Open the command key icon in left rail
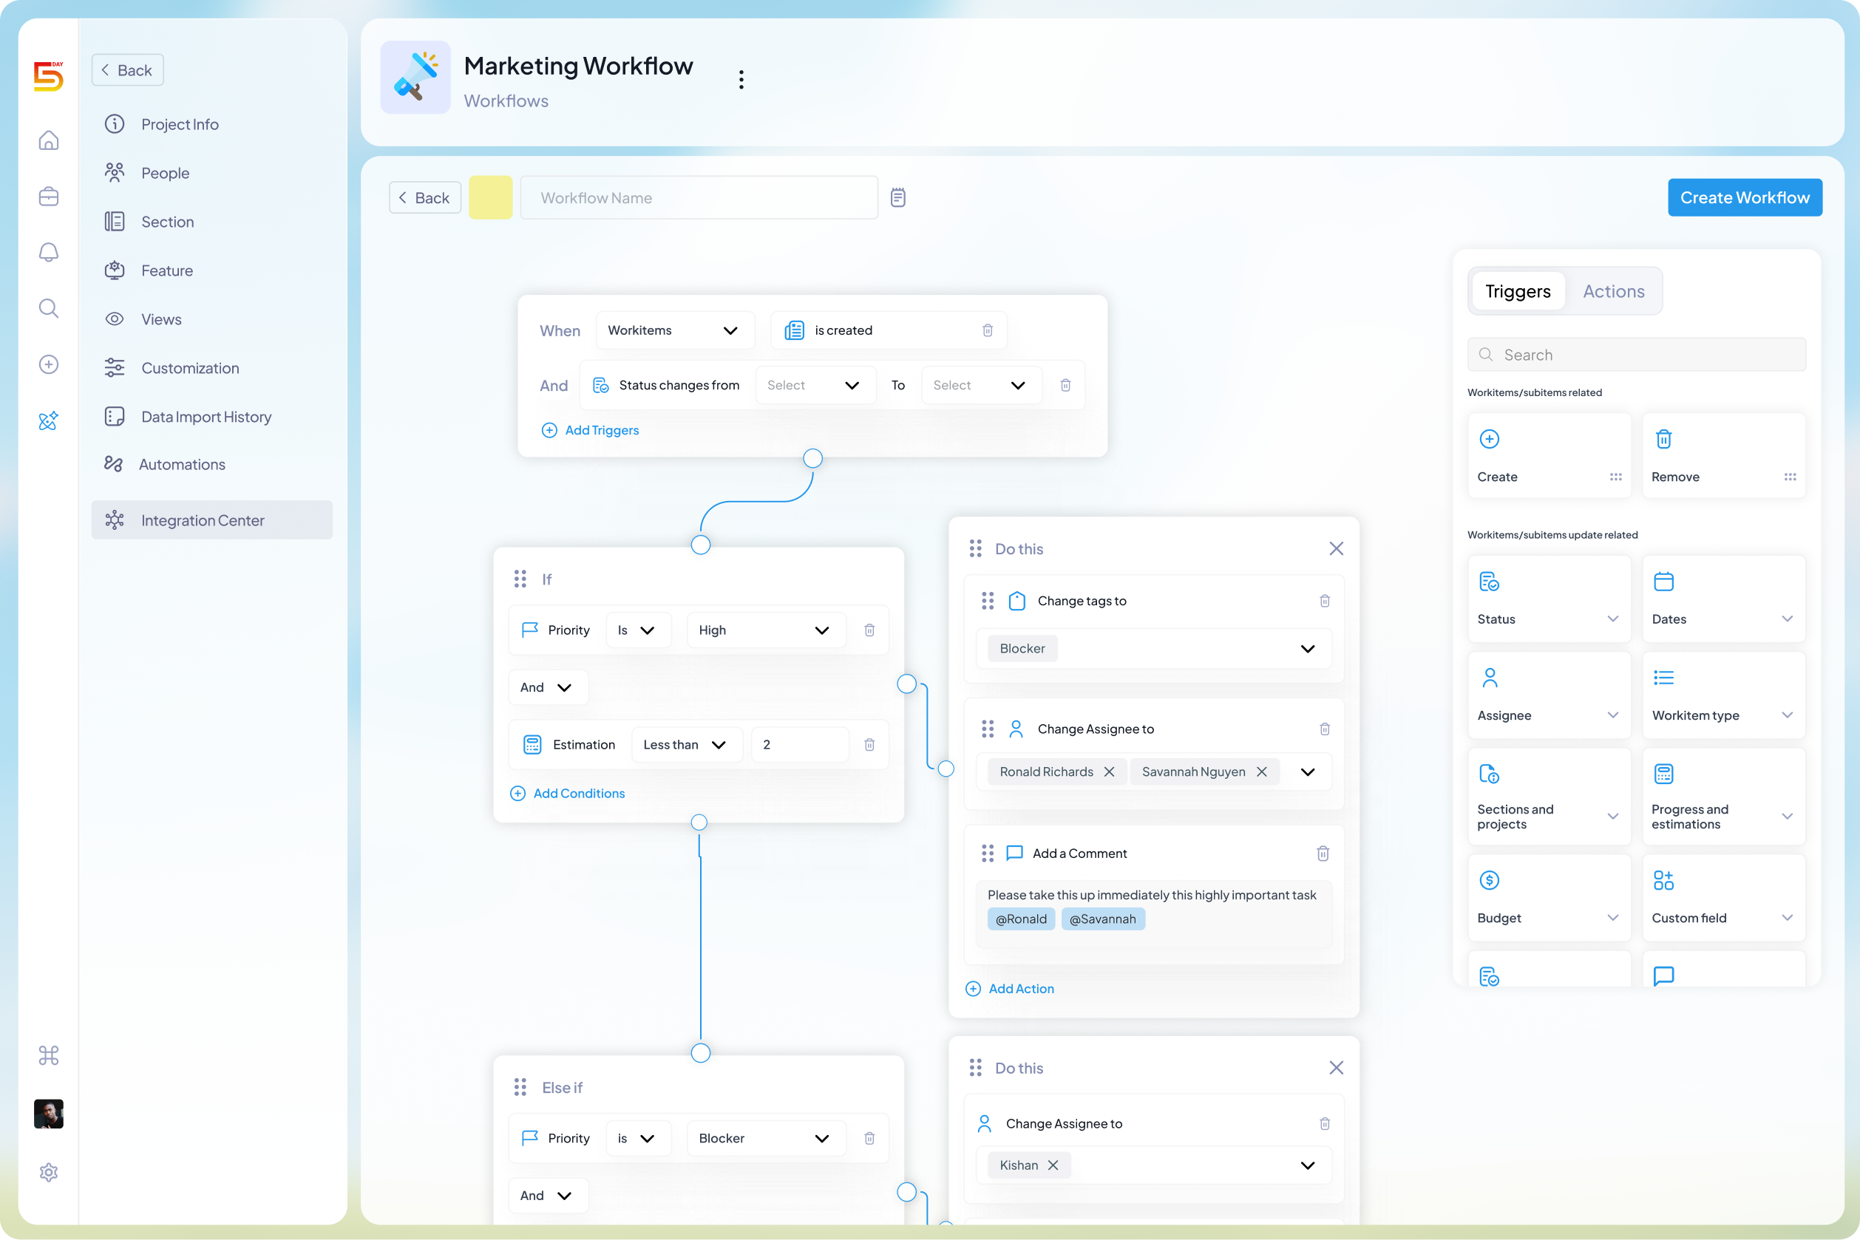1860x1240 pixels. point(48,1055)
